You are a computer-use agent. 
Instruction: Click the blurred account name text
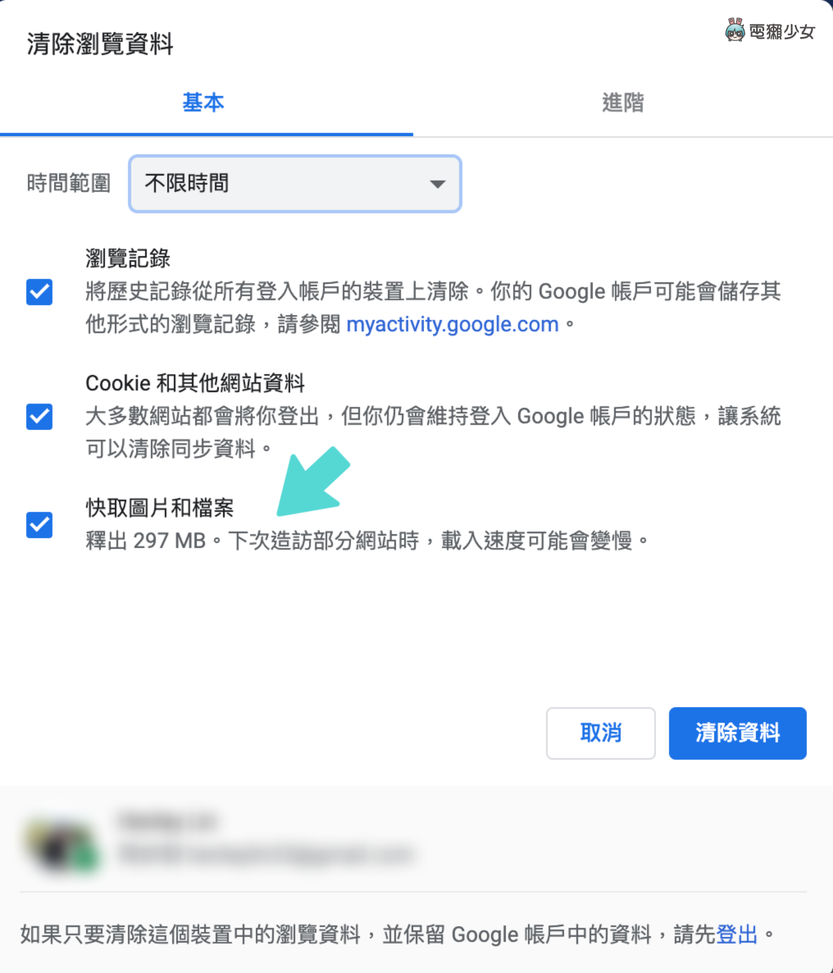point(167,821)
